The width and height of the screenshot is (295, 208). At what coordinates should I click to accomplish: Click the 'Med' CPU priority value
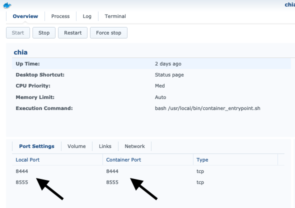click(x=159, y=86)
